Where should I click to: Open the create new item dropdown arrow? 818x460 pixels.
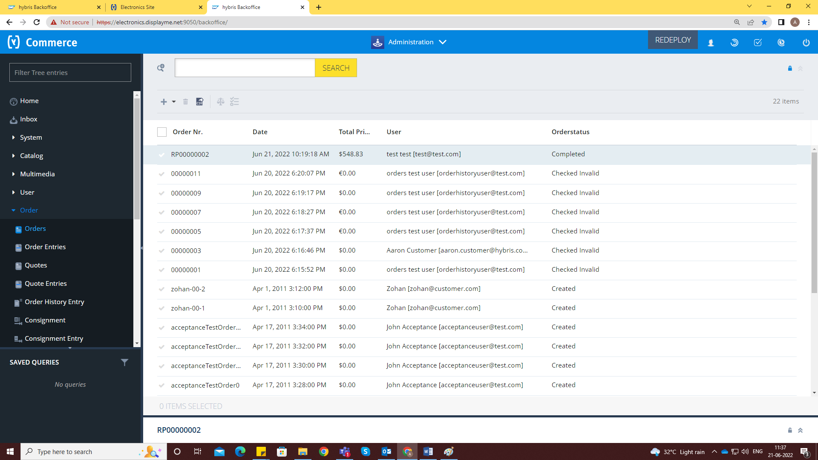[174, 102]
